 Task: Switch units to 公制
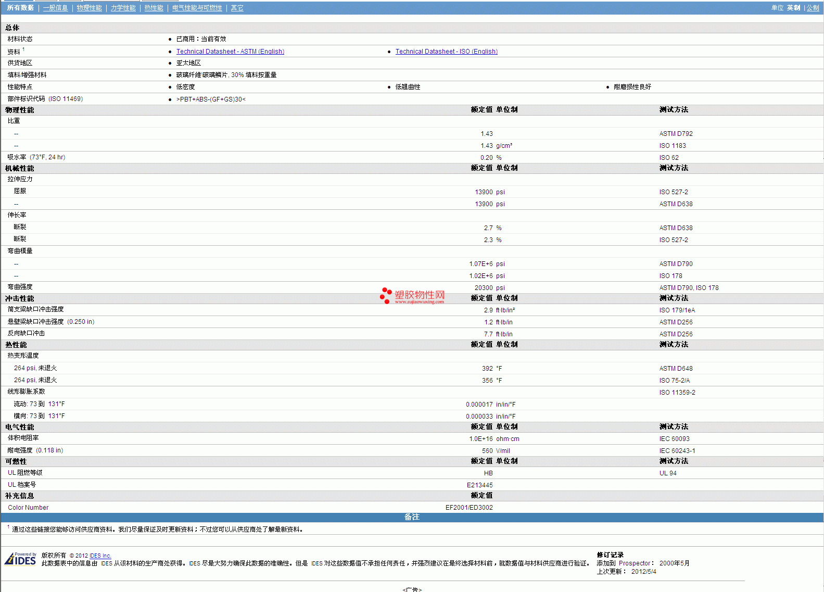[x=813, y=8]
